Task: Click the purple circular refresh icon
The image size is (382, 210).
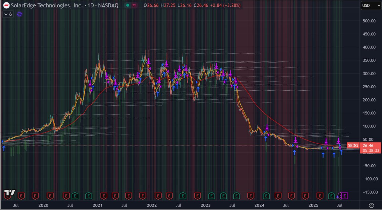Action: coord(20,14)
